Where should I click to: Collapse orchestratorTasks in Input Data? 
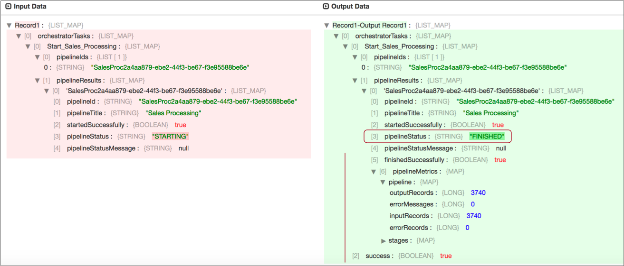pos(19,36)
